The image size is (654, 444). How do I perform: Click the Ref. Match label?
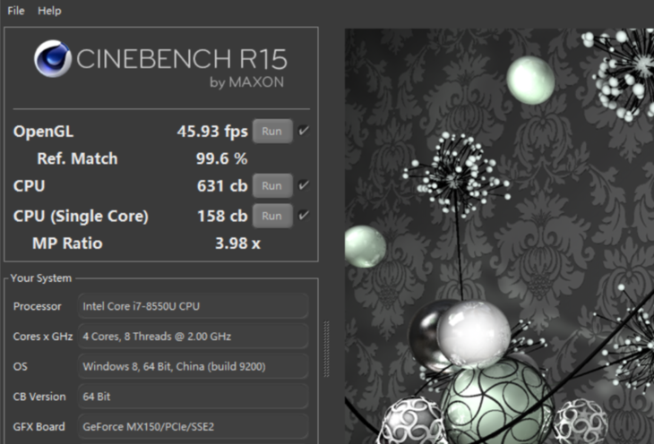77,158
